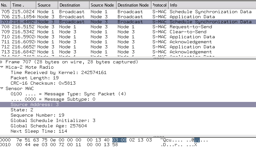This screenshot has width=256, height=148.
Task: Collapse the Mica-2 Mote Radio section
Action: 2,67
